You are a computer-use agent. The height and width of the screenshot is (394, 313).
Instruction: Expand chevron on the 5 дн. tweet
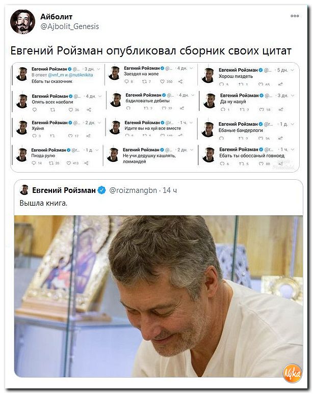pyautogui.click(x=292, y=70)
